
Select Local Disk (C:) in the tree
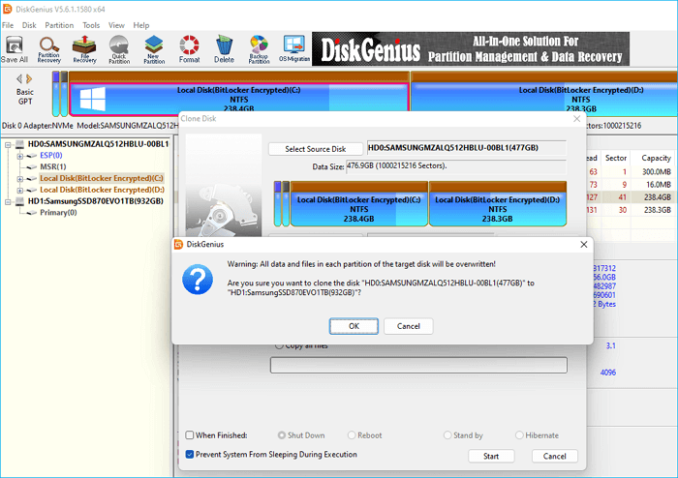(102, 178)
